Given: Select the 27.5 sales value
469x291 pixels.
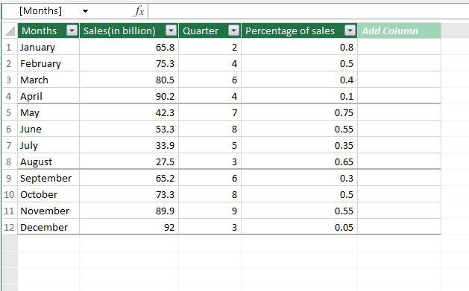Looking at the screenshot, I should [x=129, y=162].
